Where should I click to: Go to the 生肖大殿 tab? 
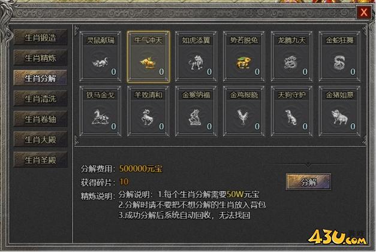(x=40, y=139)
